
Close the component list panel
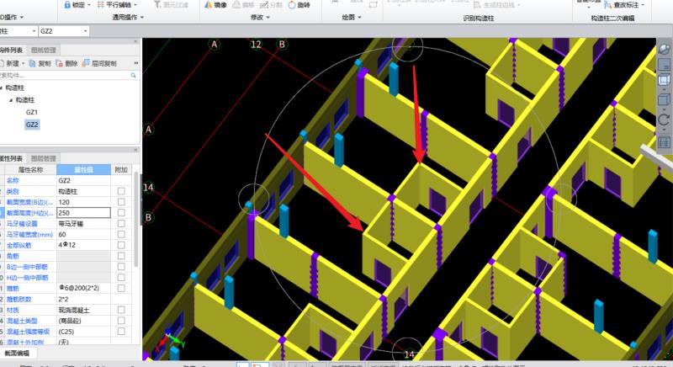(x=136, y=41)
